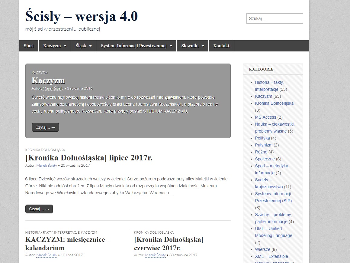Expand System Informacji Przestrzennej dropdown

pyautogui.click(x=136, y=46)
